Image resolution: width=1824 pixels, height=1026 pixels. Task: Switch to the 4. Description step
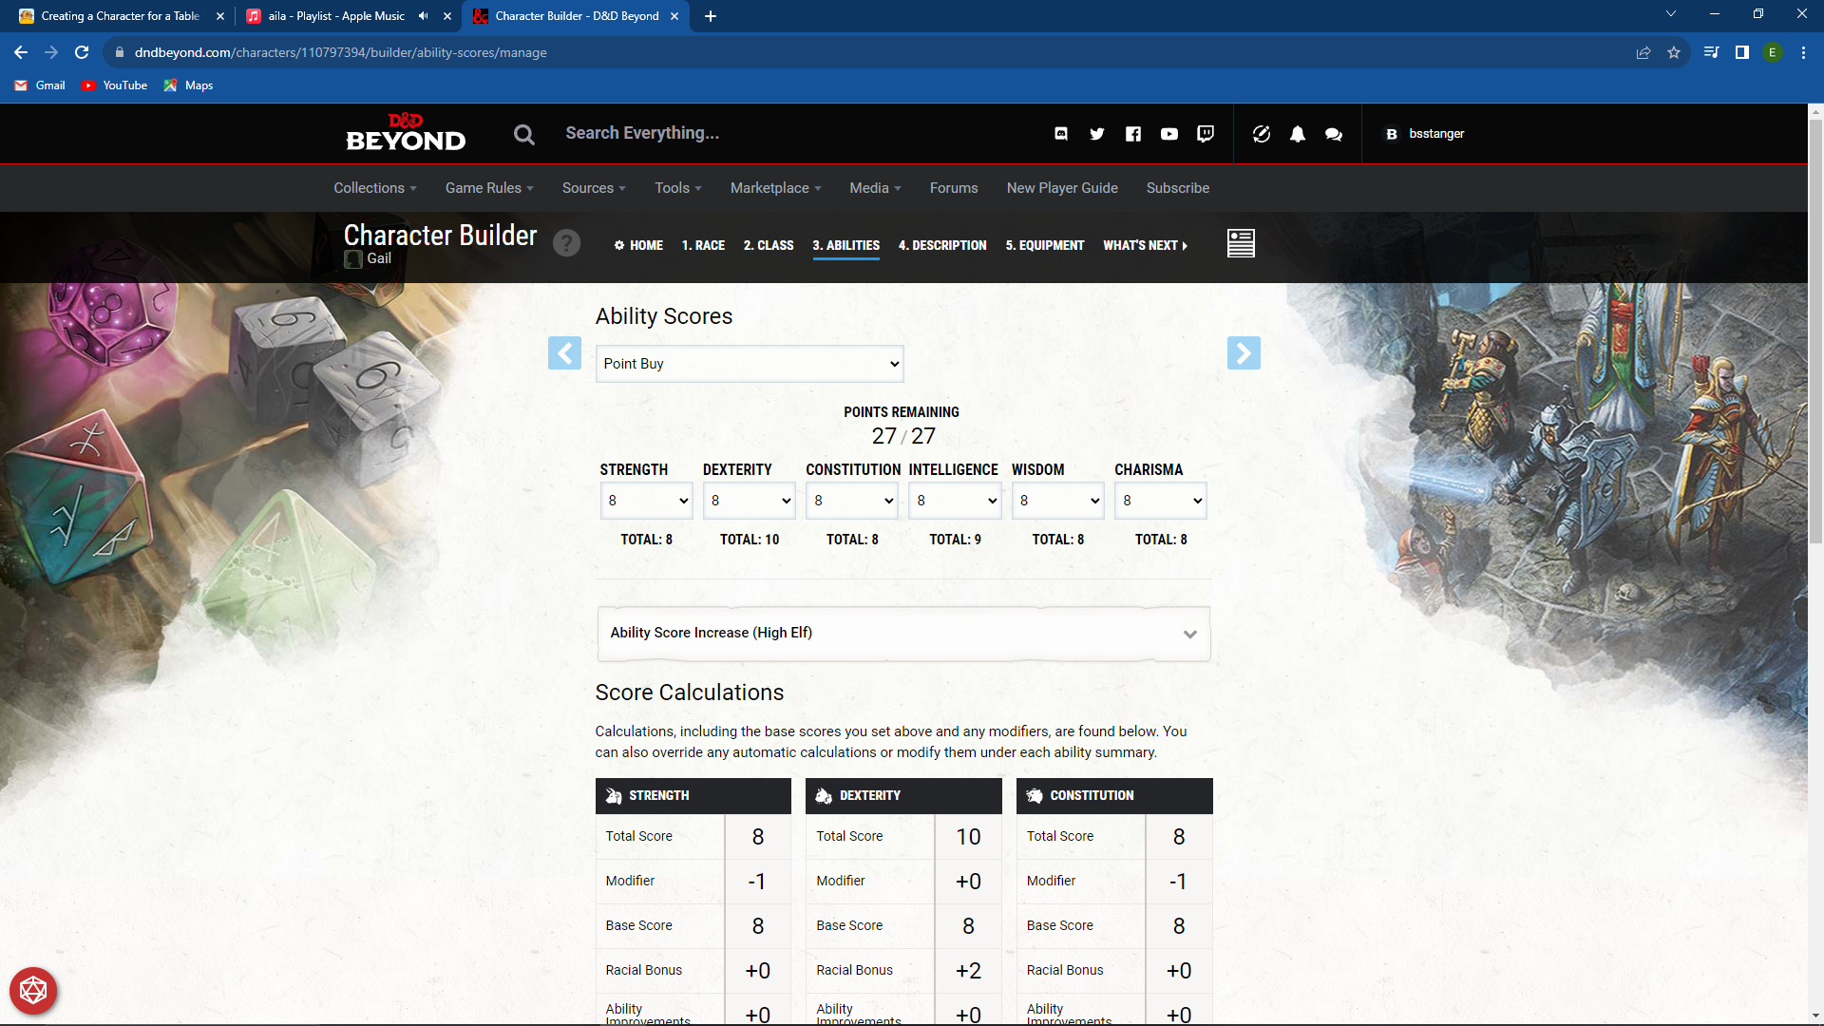[941, 245]
